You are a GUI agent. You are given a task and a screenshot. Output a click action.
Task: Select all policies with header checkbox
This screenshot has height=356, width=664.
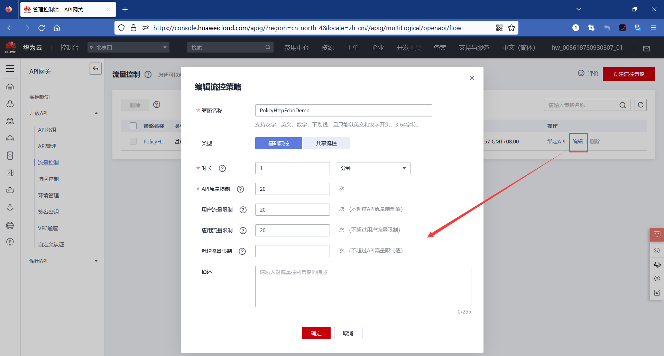point(133,126)
